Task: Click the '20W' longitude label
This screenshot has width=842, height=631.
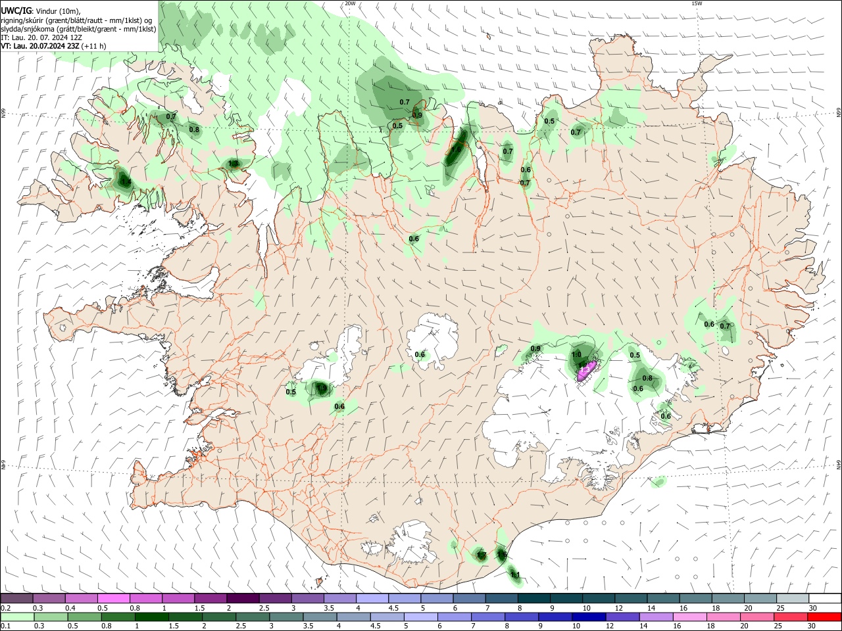Action: click(x=351, y=3)
